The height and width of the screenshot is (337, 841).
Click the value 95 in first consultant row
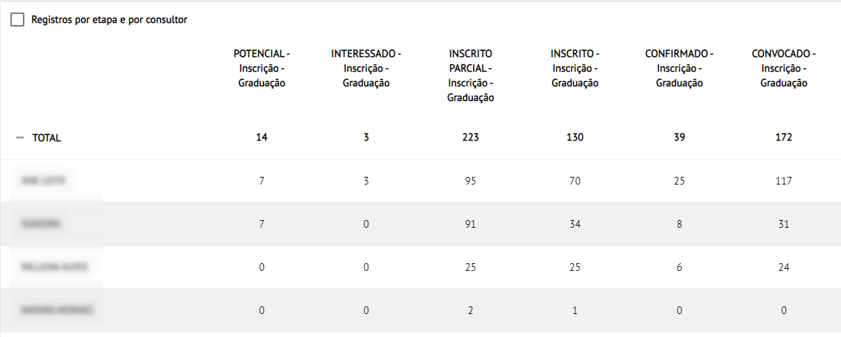click(x=471, y=181)
